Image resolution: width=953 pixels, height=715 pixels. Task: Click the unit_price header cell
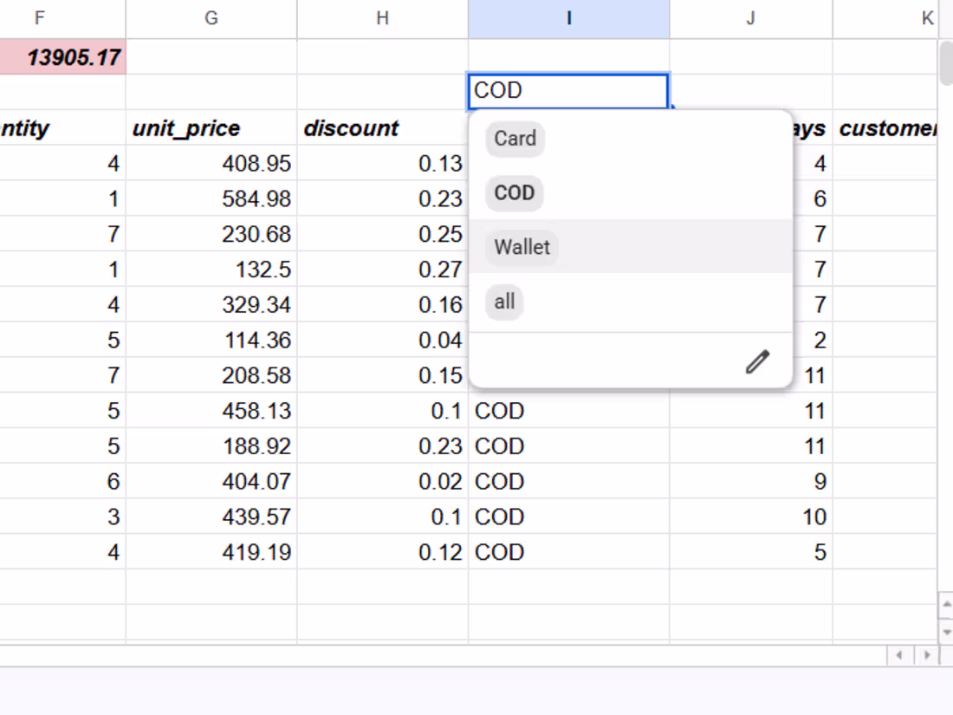coord(211,128)
